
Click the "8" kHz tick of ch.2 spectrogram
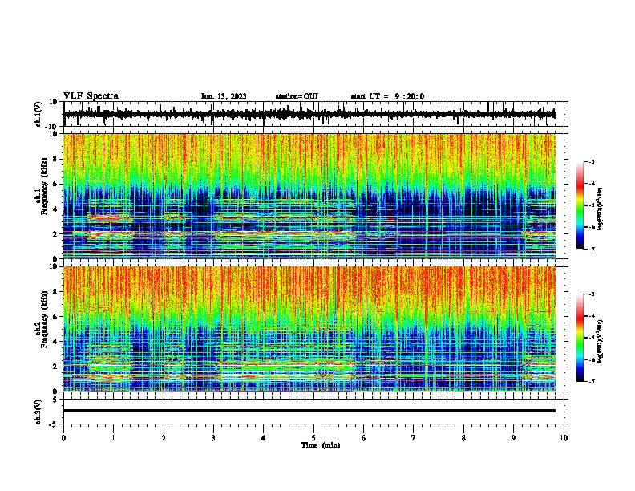(x=56, y=292)
